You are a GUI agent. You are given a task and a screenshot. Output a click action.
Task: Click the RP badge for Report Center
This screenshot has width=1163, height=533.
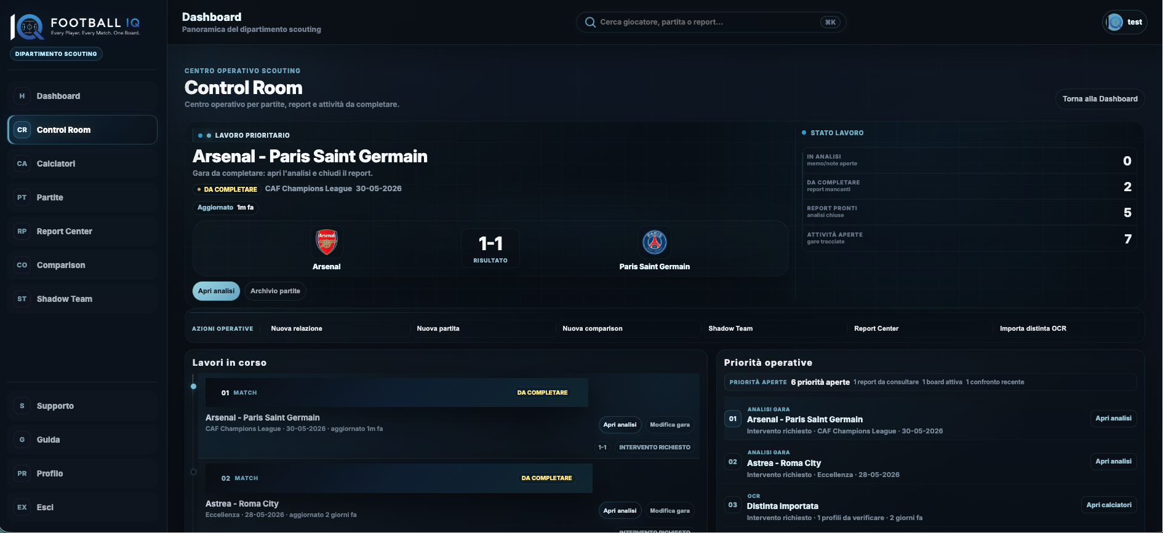(22, 231)
